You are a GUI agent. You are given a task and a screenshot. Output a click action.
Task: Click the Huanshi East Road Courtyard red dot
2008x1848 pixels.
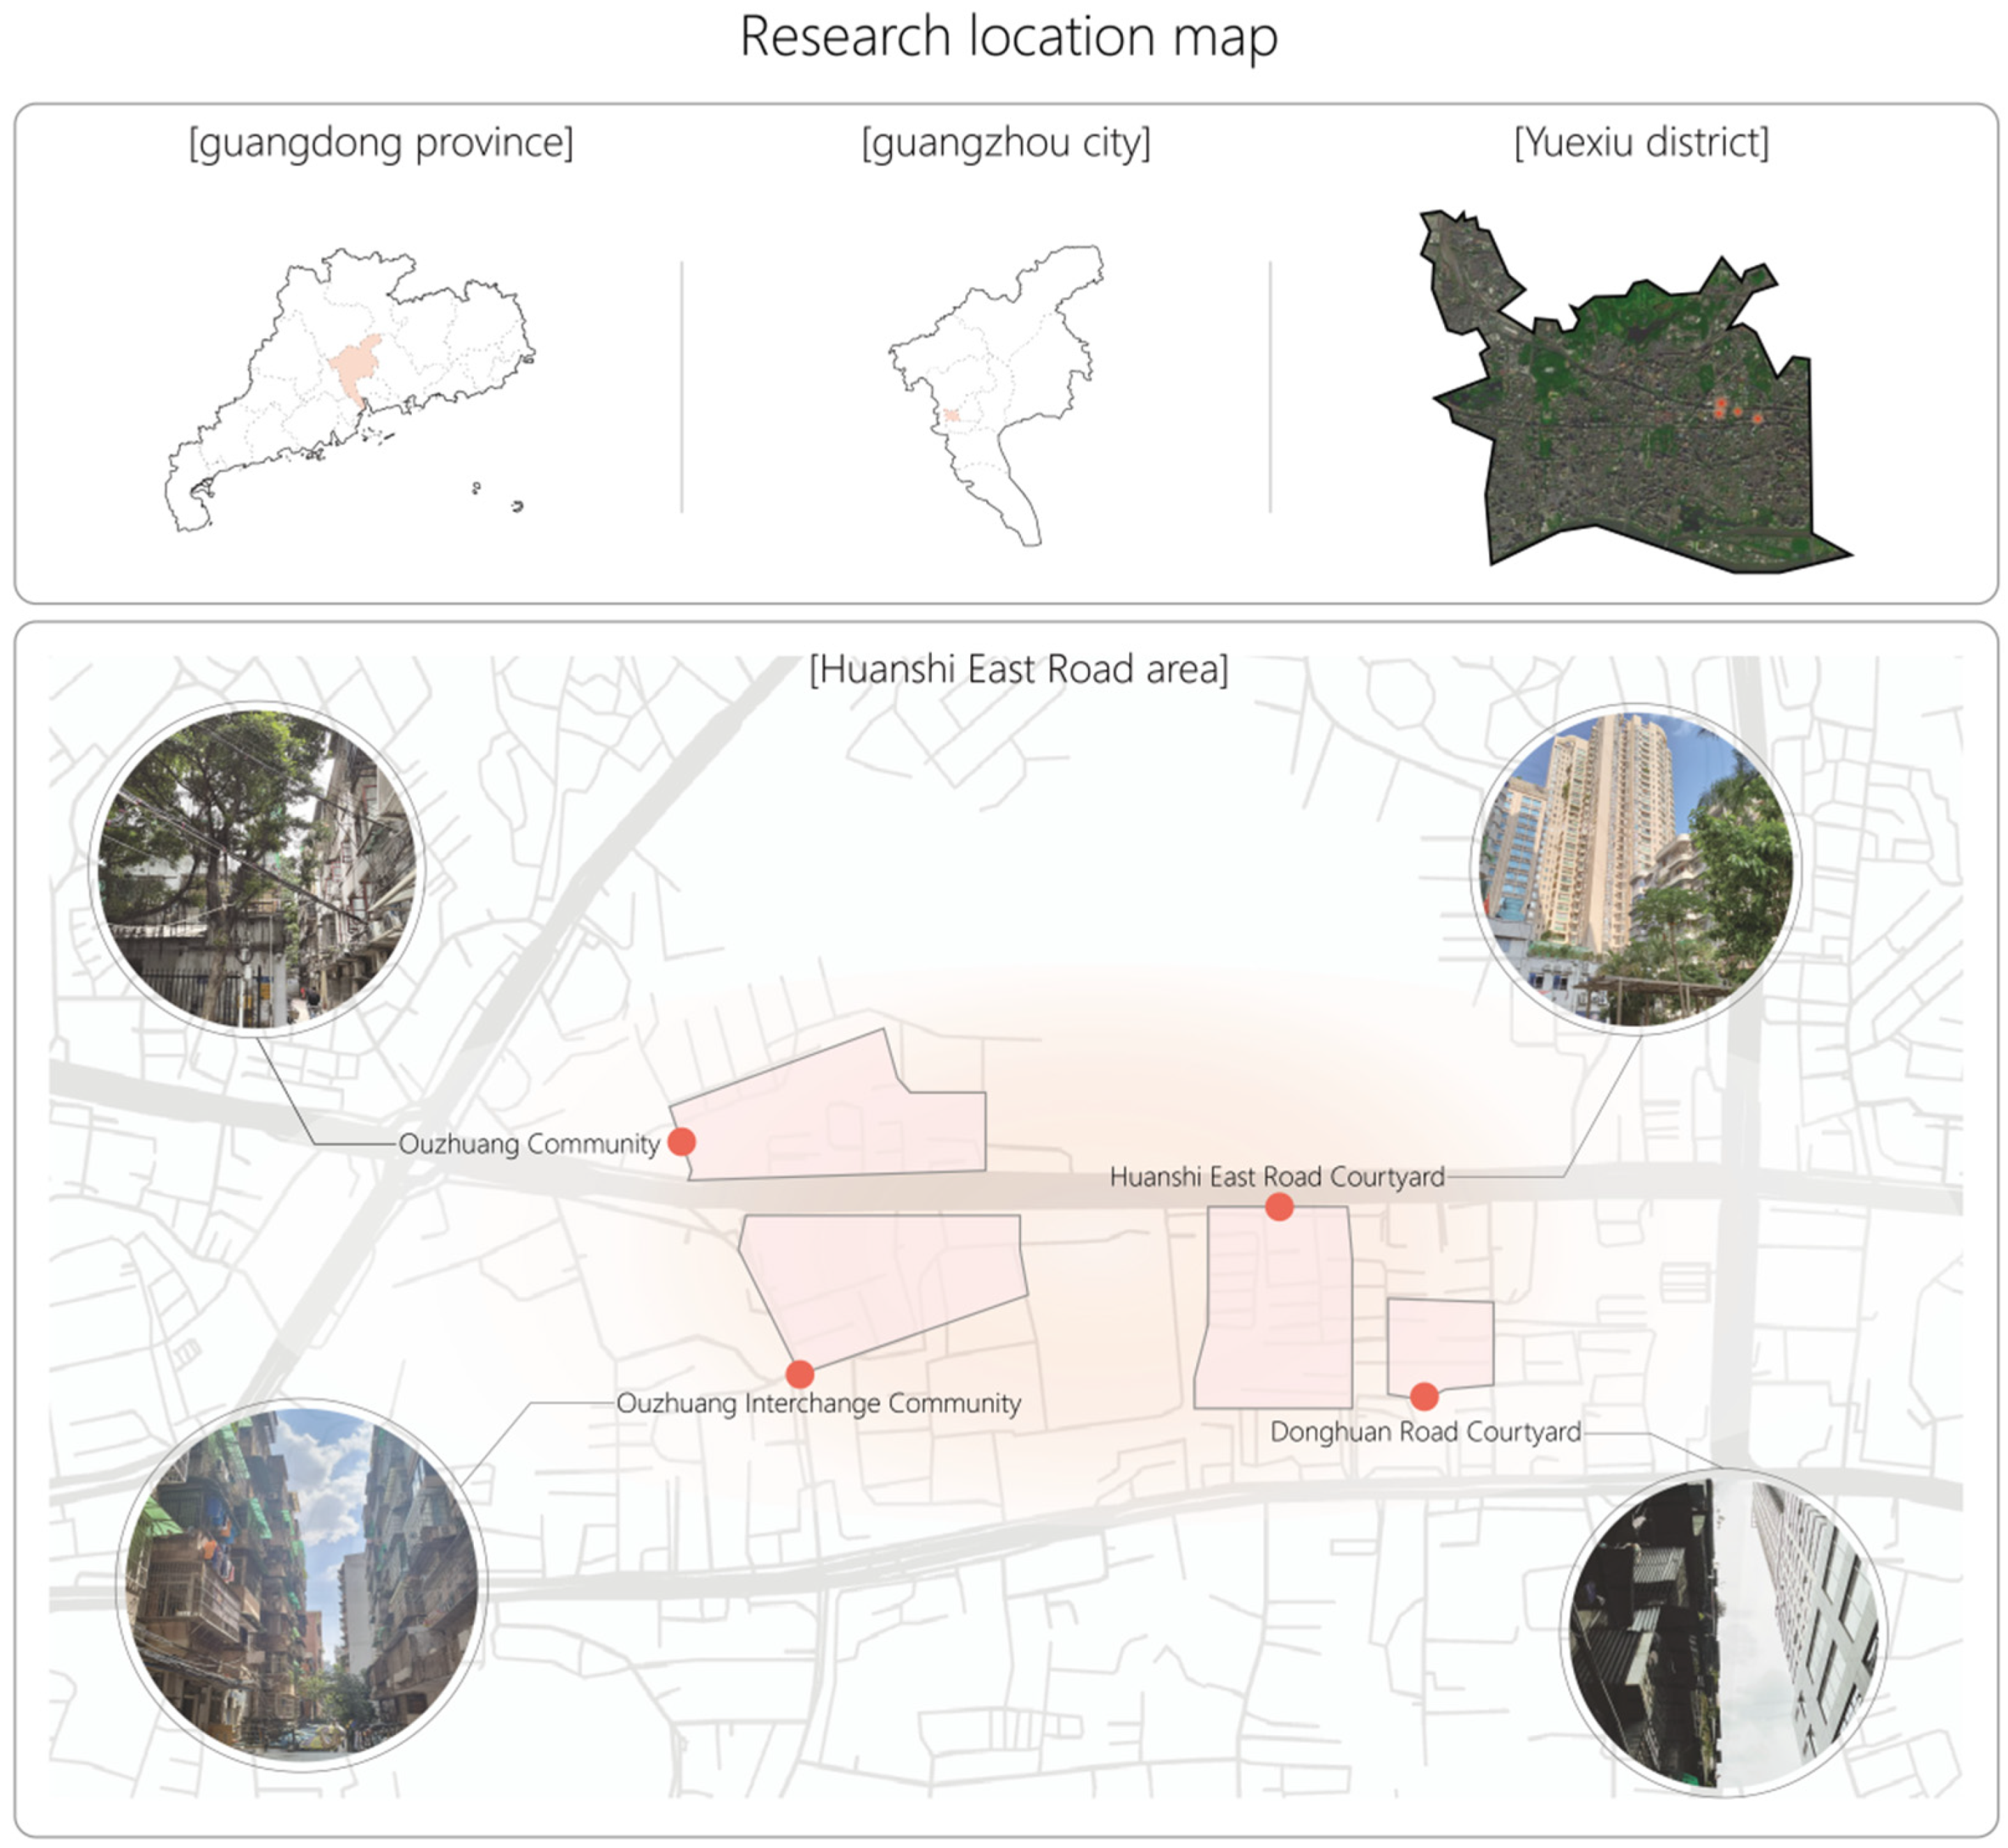tap(1279, 1207)
